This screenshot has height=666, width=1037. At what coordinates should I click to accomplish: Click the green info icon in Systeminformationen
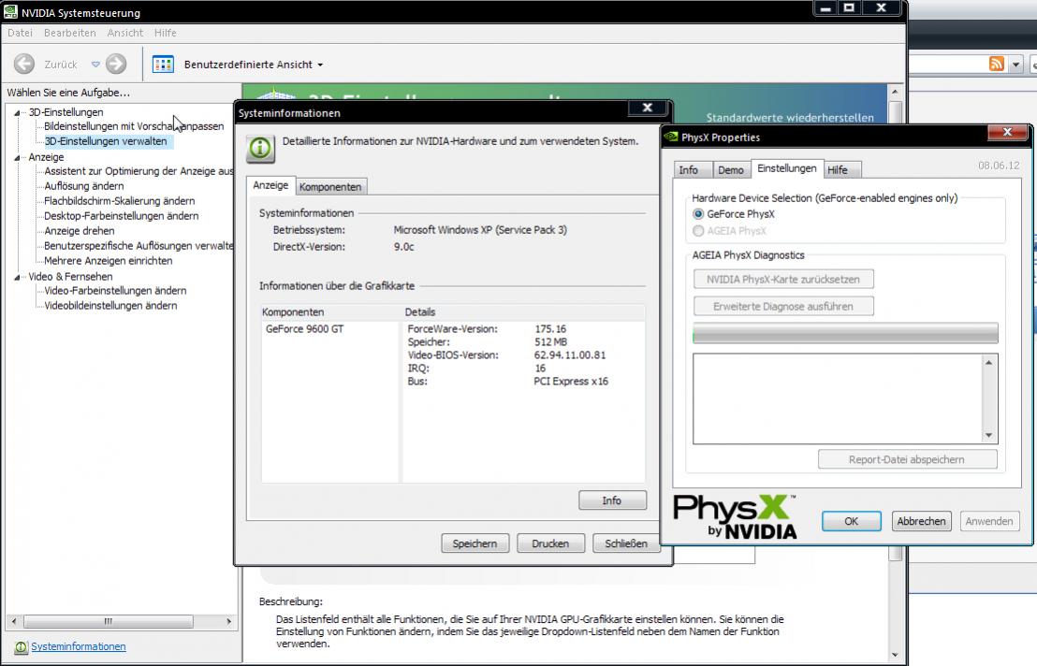pos(260,148)
